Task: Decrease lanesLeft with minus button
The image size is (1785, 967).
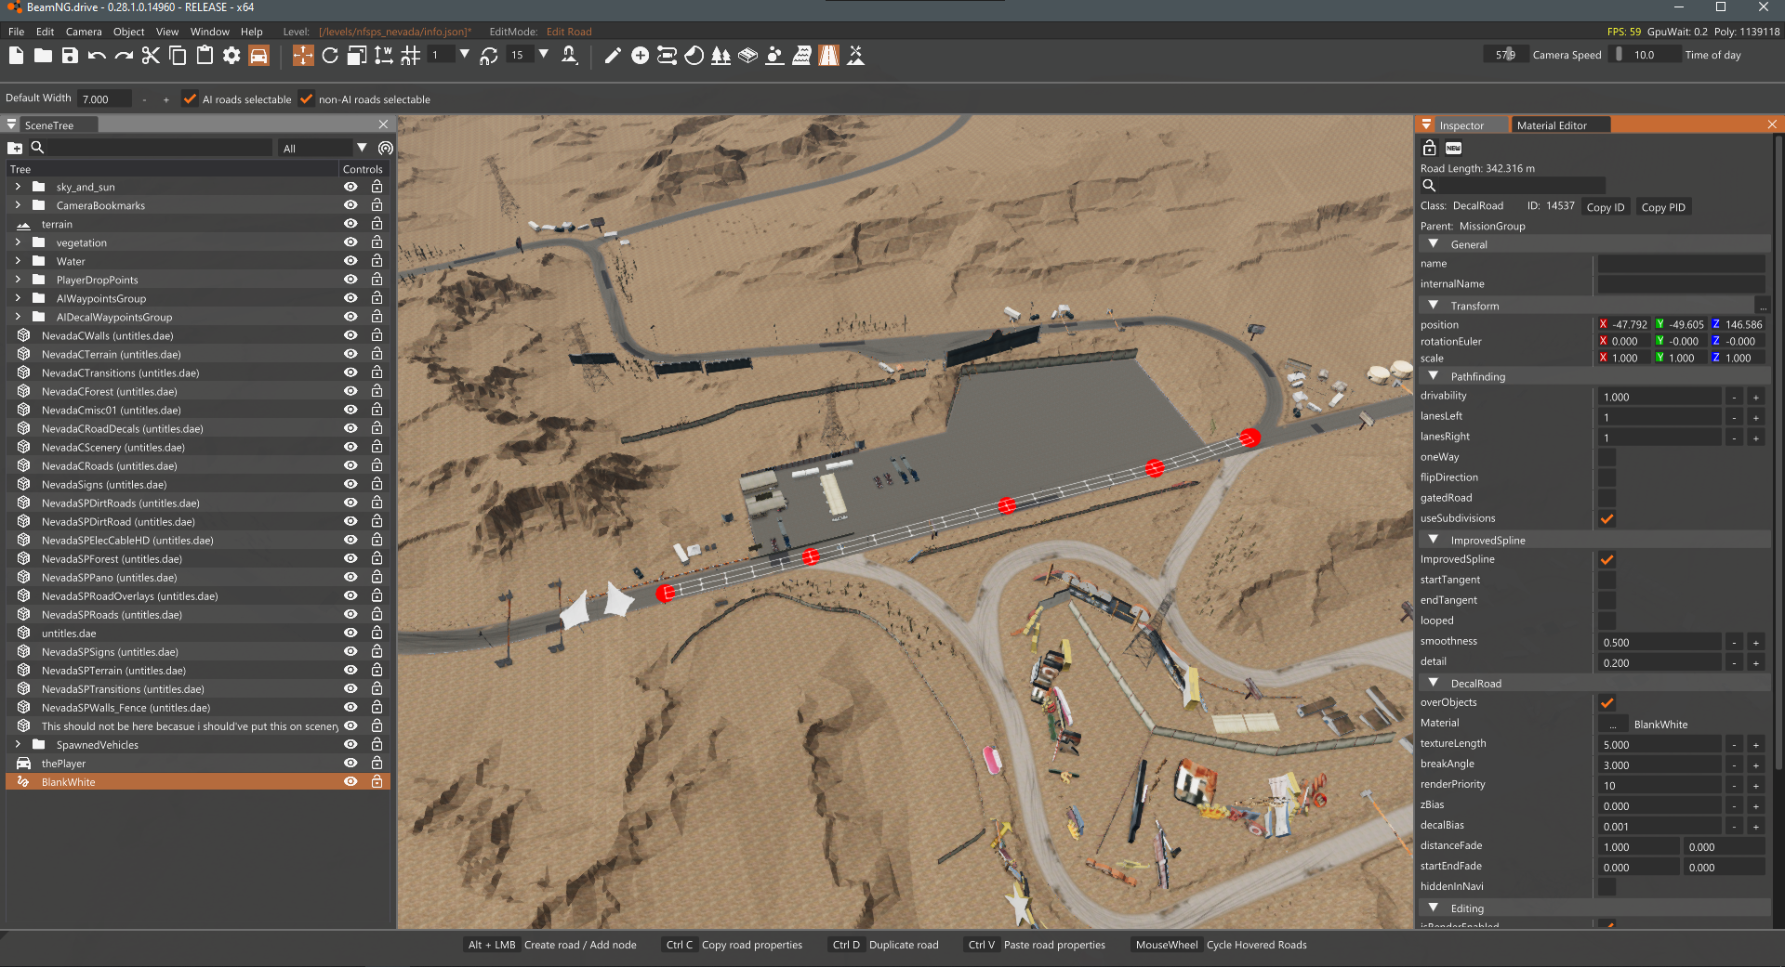Action: coord(1734,417)
